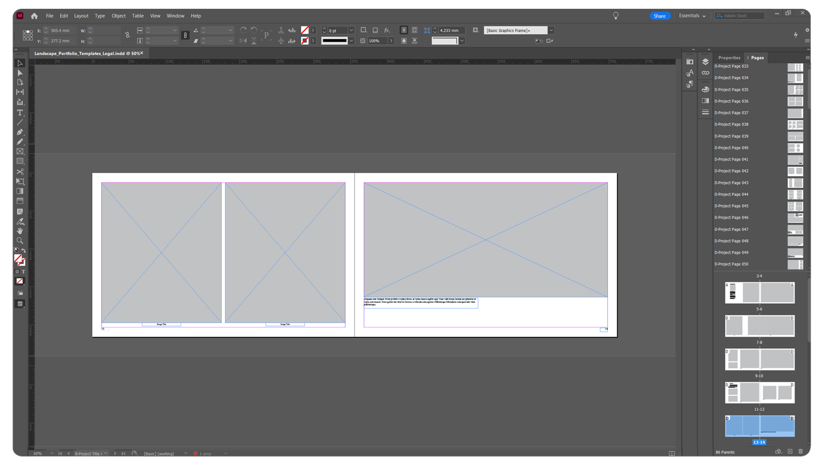Open the preflight profile dropdown

185,454
